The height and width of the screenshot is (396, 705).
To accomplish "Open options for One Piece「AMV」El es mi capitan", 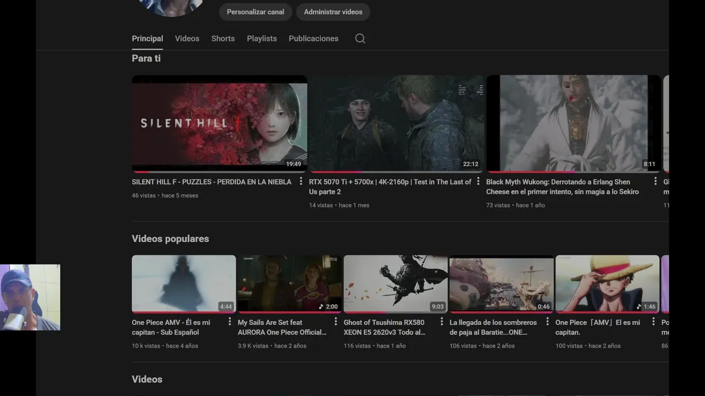I will click(653, 322).
